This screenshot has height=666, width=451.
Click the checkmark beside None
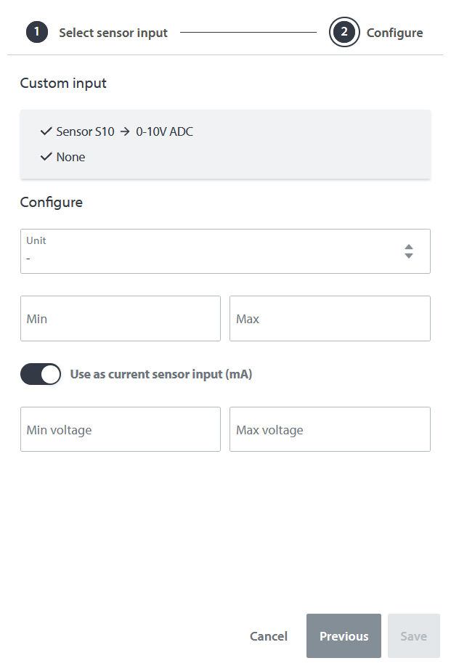(46, 157)
